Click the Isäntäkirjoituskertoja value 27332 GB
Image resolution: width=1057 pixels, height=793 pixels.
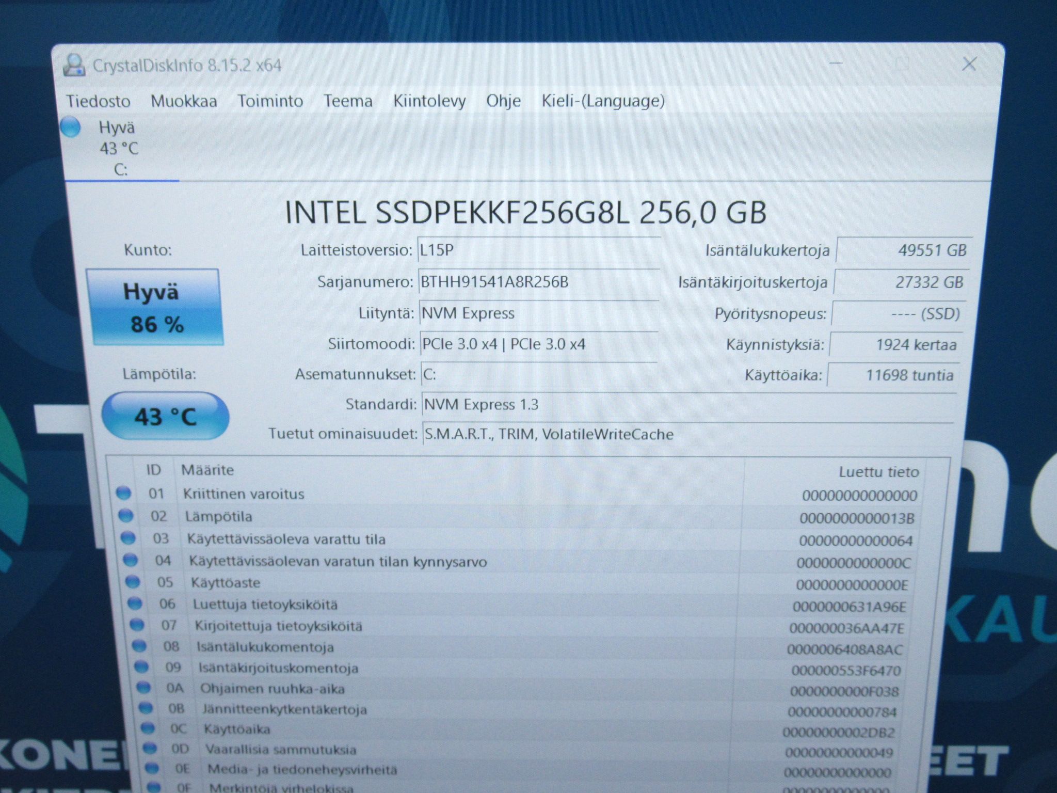902,282
